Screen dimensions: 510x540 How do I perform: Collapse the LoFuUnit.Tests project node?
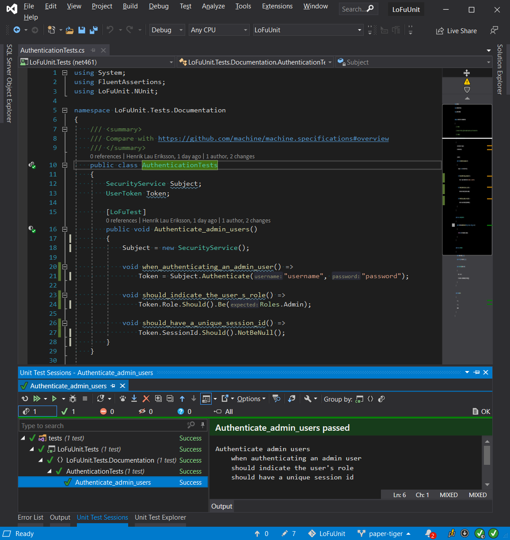point(32,449)
